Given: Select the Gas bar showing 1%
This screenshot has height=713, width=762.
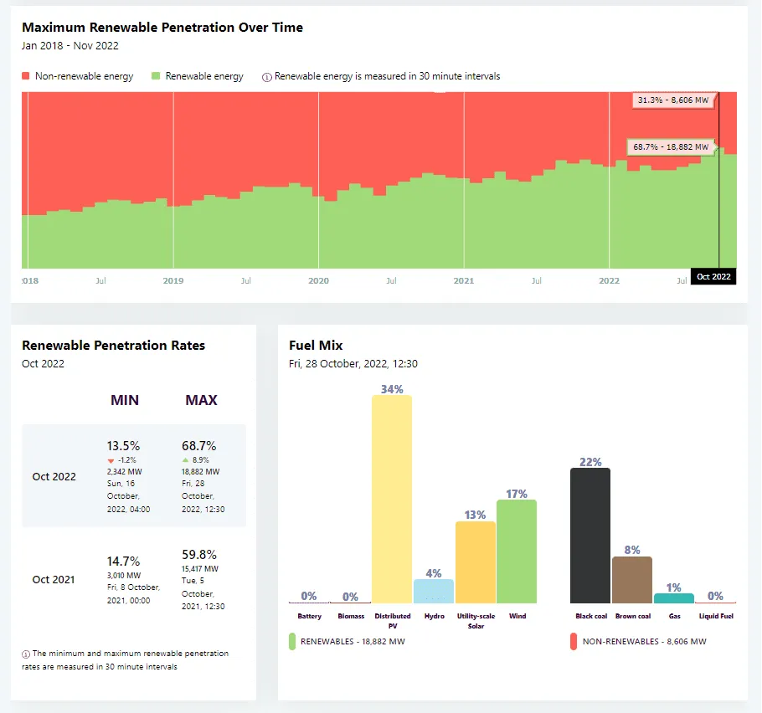Looking at the screenshot, I should click(x=674, y=598).
